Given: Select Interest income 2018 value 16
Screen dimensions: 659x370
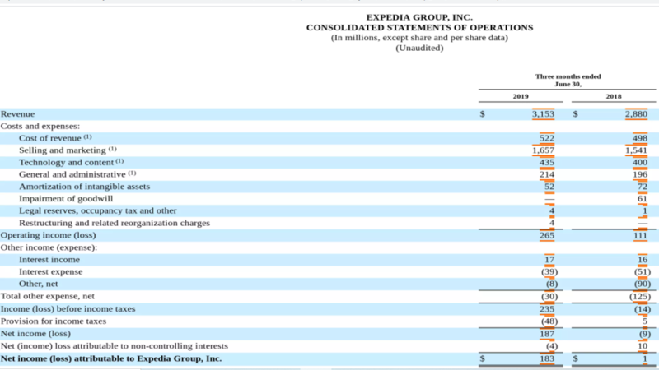Looking at the screenshot, I should pyautogui.click(x=643, y=260).
